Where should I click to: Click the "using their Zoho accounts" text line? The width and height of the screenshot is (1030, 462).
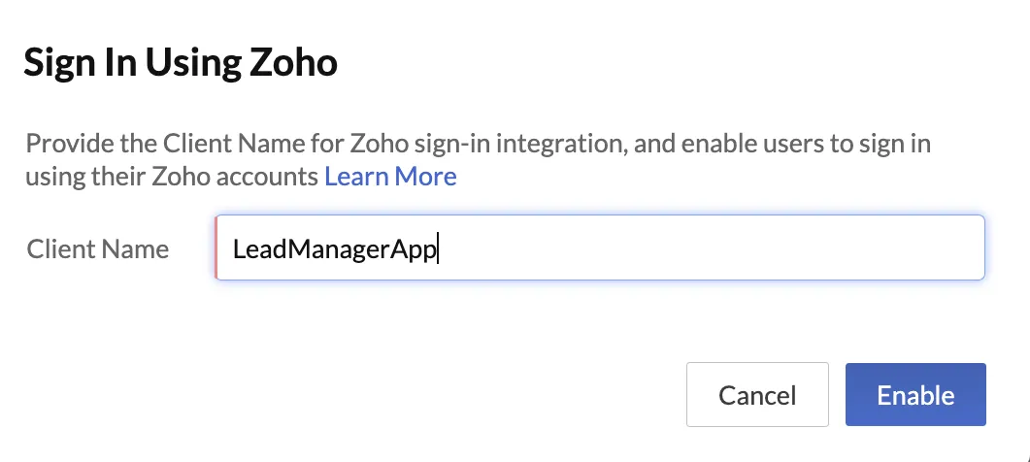pos(172,176)
